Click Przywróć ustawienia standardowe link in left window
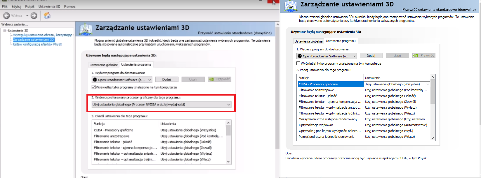Screen dimensions: 481x178 (x=235, y=33)
